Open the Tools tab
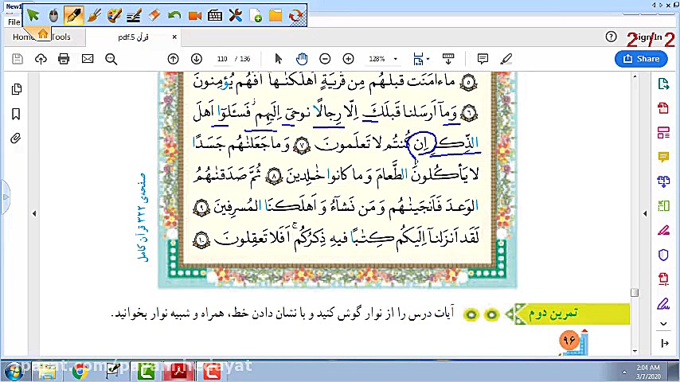The image size is (680, 382). pyautogui.click(x=61, y=37)
